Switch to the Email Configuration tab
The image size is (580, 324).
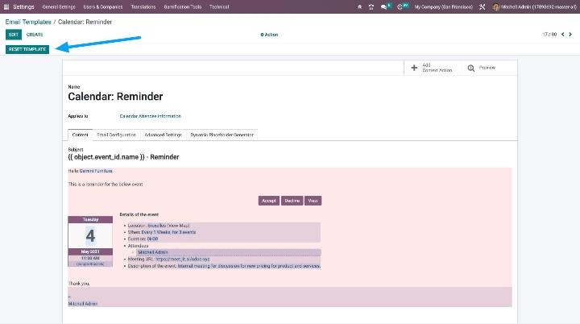click(117, 135)
